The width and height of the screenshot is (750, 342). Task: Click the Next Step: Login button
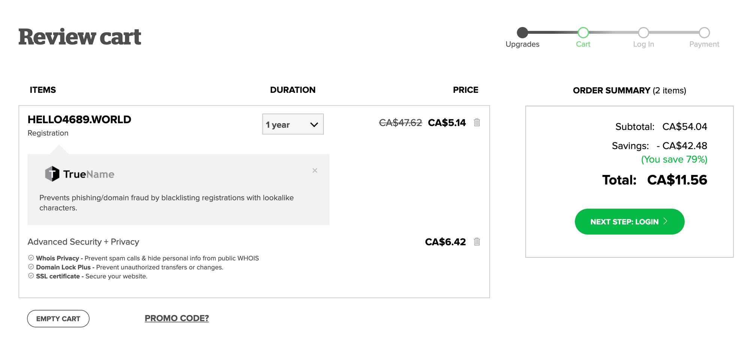[630, 222]
